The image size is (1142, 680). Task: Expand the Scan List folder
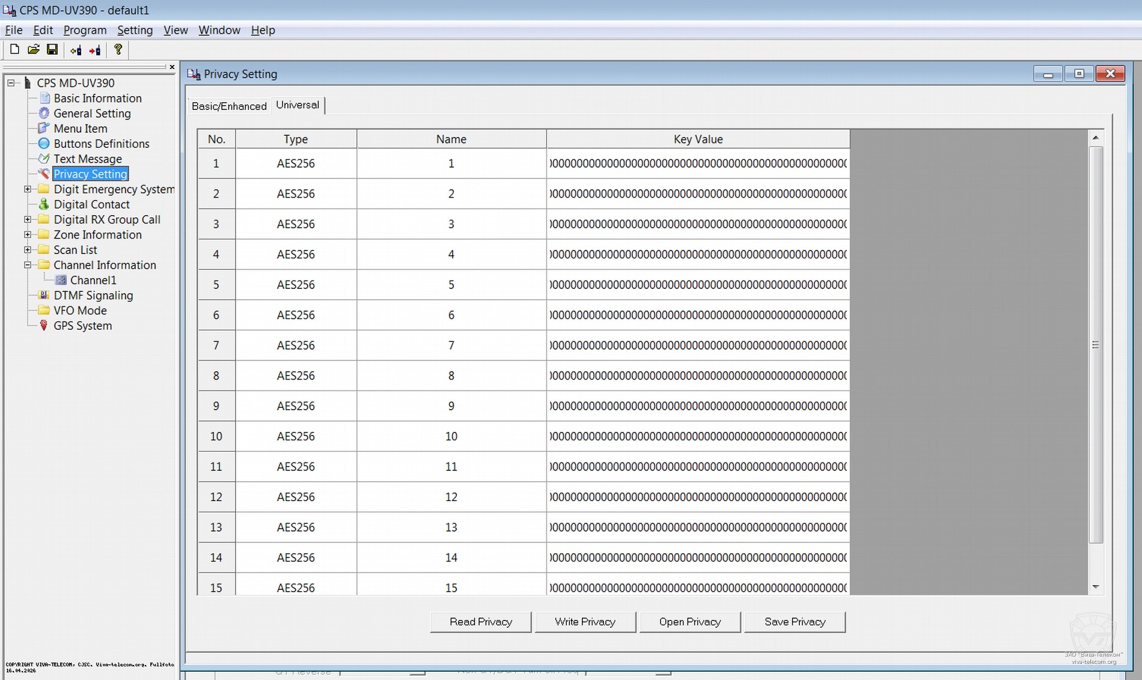pos(28,250)
